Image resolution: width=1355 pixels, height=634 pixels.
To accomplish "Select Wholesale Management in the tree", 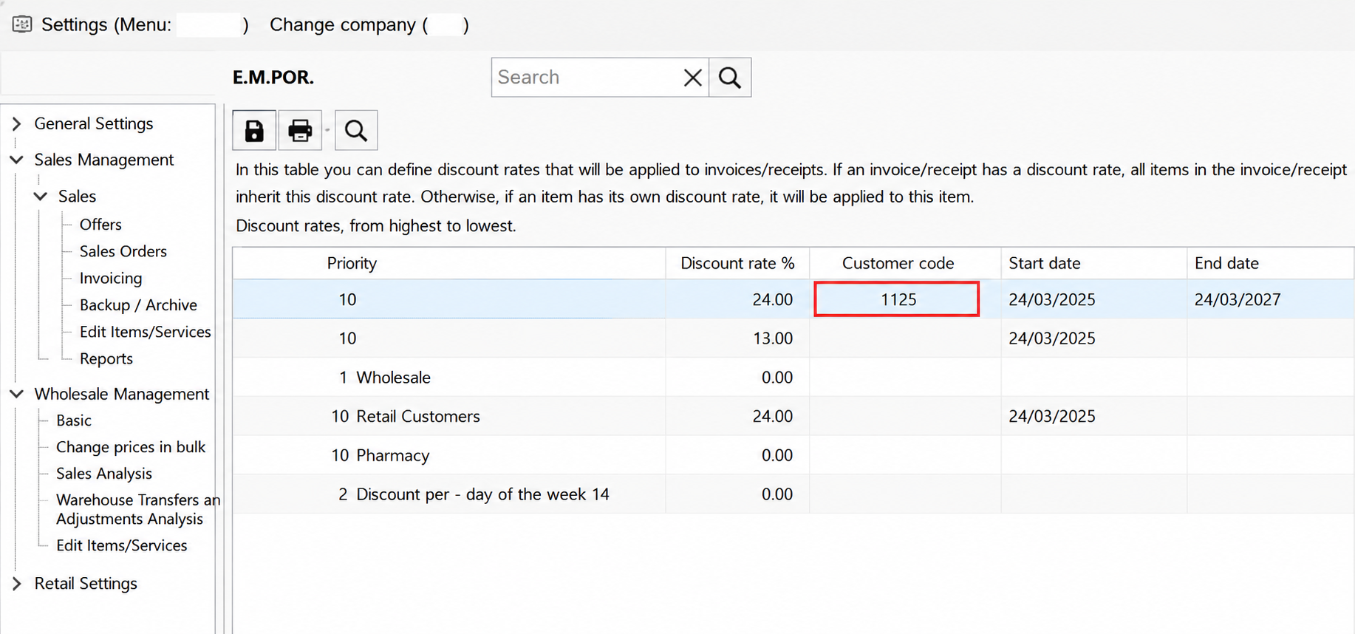I will click(122, 394).
